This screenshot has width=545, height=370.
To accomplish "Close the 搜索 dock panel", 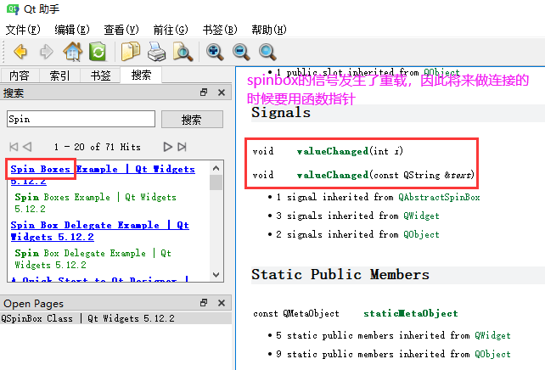I will click(x=222, y=92).
